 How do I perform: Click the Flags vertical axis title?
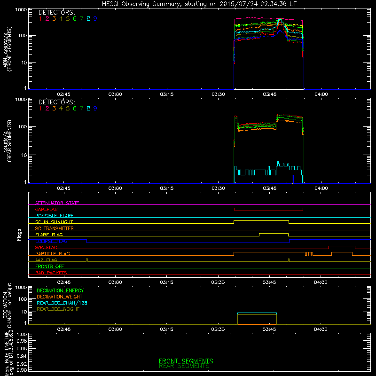point(19,235)
